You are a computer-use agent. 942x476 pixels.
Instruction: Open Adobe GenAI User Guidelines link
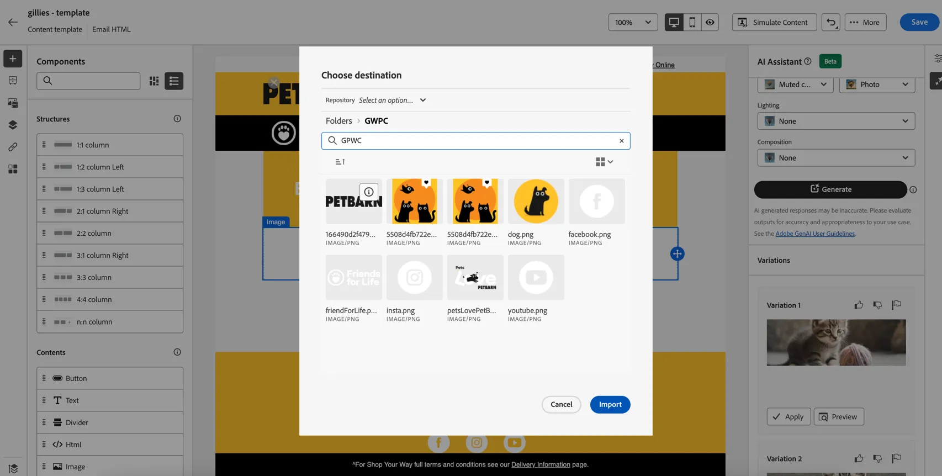[815, 234]
